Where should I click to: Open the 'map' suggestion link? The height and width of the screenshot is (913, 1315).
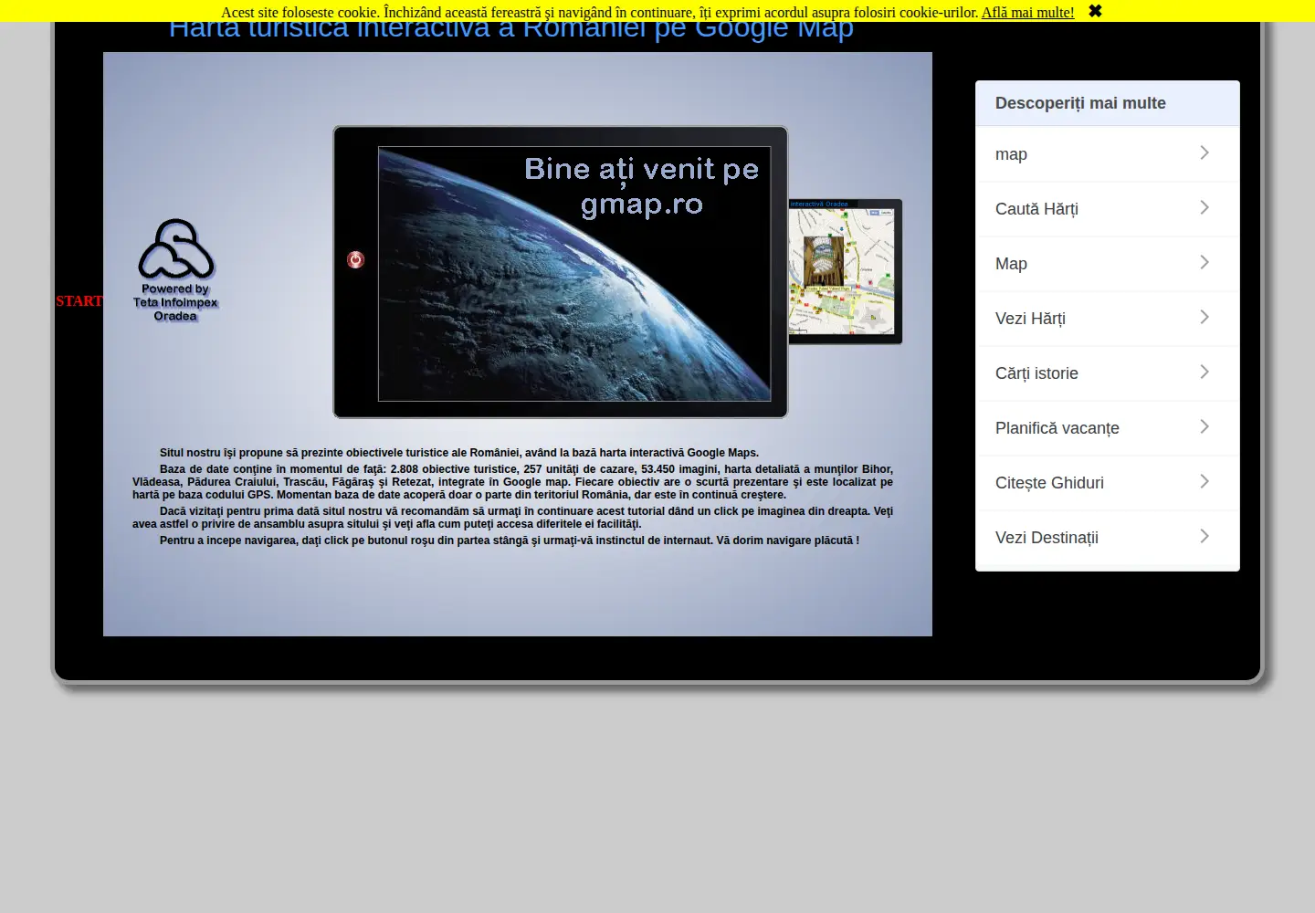pos(1108,154)
